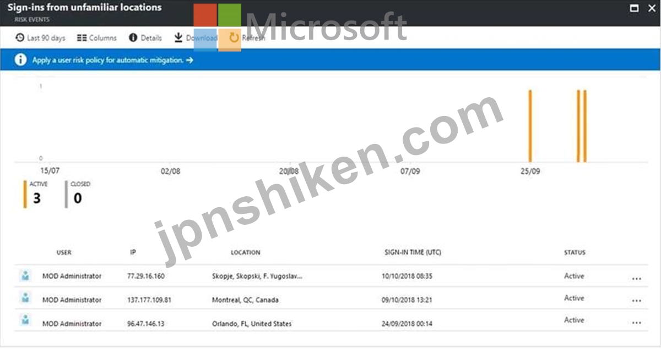Select the 25/09 bar in the chart

[530, 126]
